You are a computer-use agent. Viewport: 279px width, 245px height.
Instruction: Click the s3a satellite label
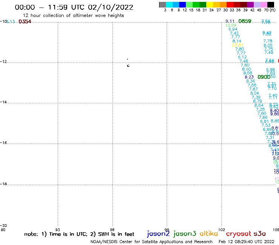259,234
